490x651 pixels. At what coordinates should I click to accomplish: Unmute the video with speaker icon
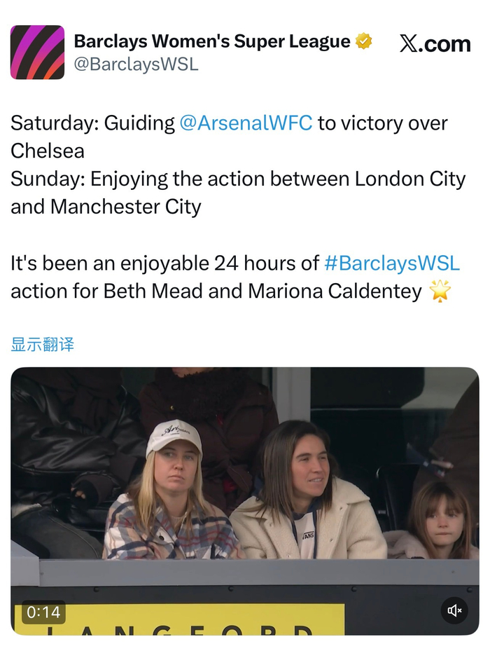(x=454, y=611)
